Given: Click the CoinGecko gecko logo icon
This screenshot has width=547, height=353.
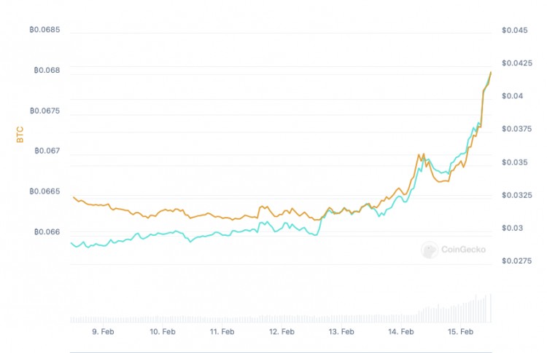Looking at the screenshot, I should (430, 250).
